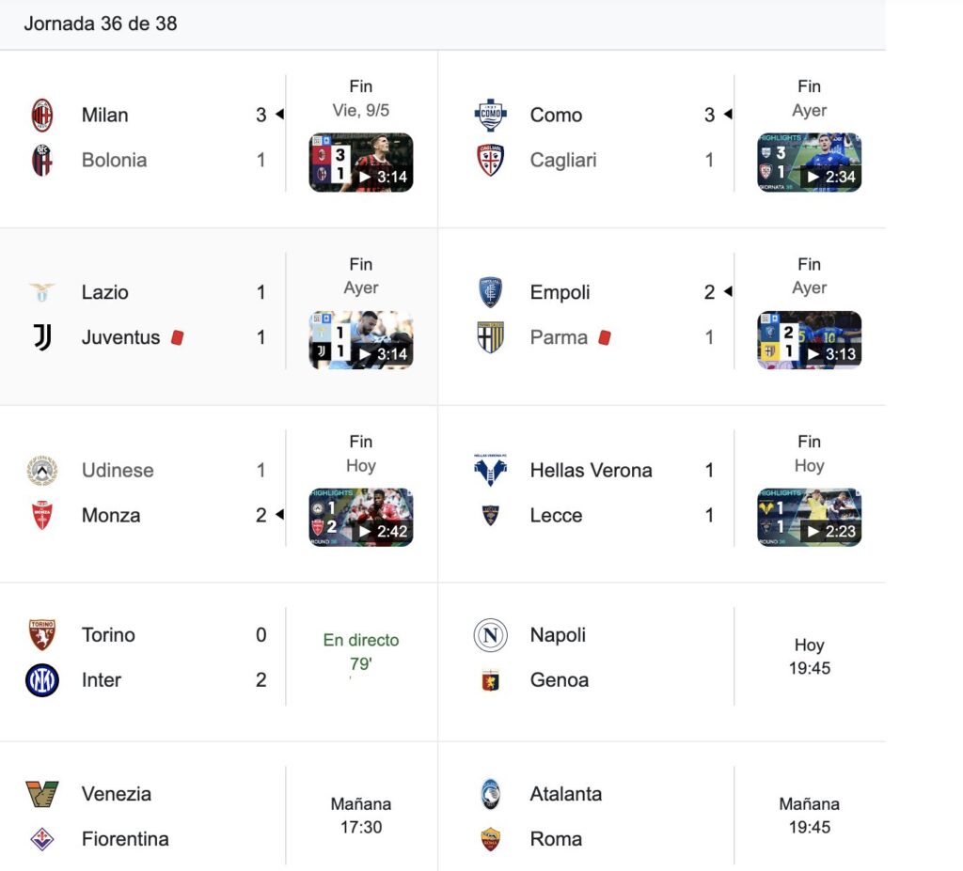Select the Fiorentina team name
Viewport: 963px width, 871px height.
(x=125, y=839)
